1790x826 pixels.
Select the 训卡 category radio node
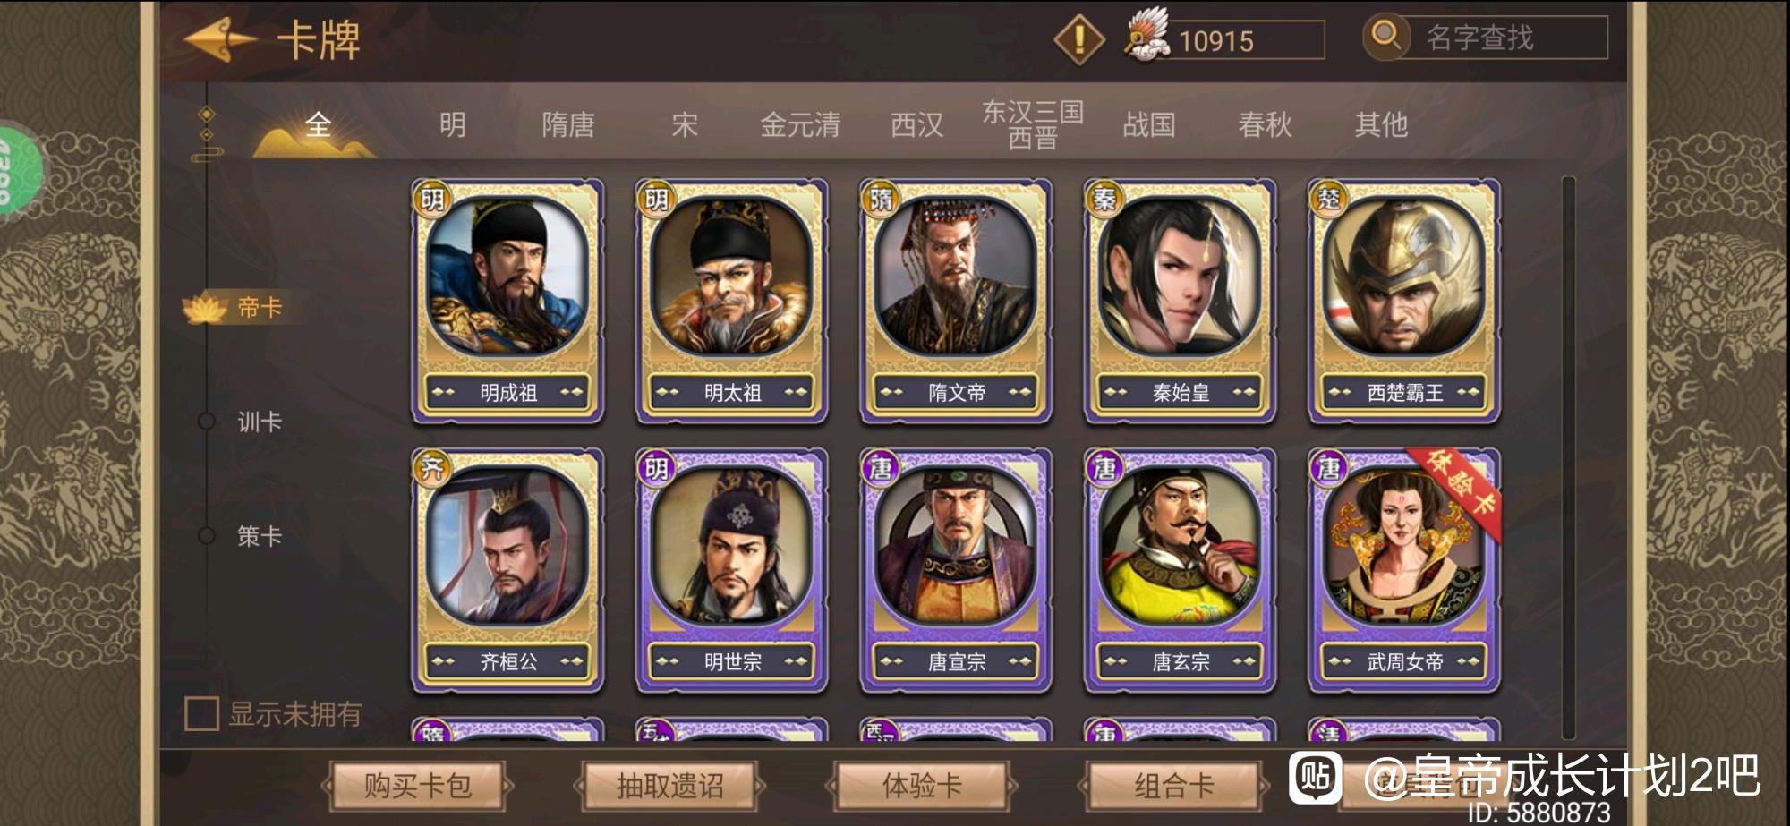pos(207,422)
